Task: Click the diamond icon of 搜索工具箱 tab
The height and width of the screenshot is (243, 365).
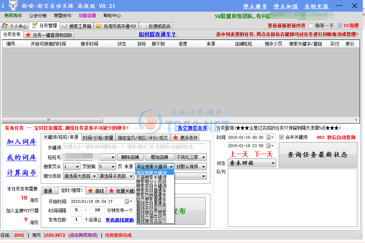Action: (64, 26)
